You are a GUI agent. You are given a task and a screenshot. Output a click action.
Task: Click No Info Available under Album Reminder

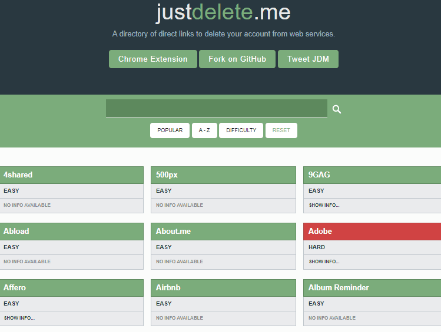click(332, 318)
